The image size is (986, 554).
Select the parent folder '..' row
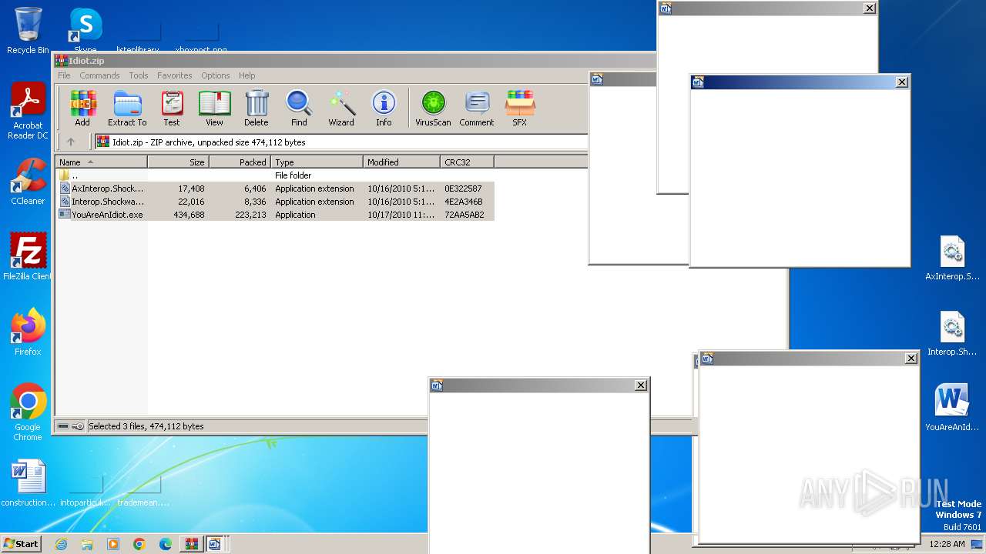click(x=275, y=175)
